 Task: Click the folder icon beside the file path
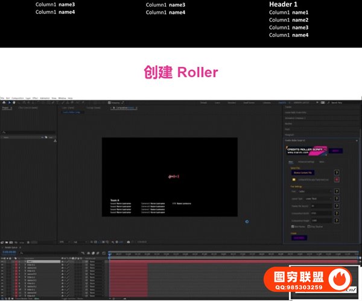coord(294,179)
